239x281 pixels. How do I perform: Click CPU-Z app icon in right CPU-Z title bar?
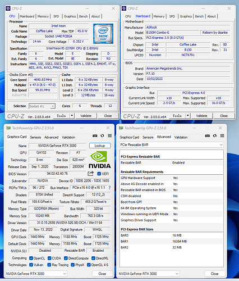click(x=124, y=8)
